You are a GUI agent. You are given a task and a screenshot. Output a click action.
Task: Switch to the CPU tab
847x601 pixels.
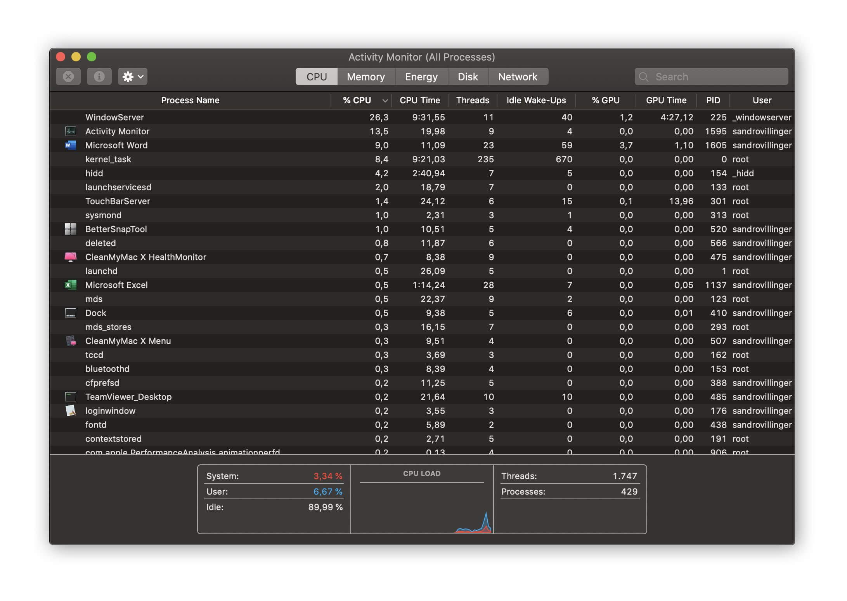[x=317, y=76]
